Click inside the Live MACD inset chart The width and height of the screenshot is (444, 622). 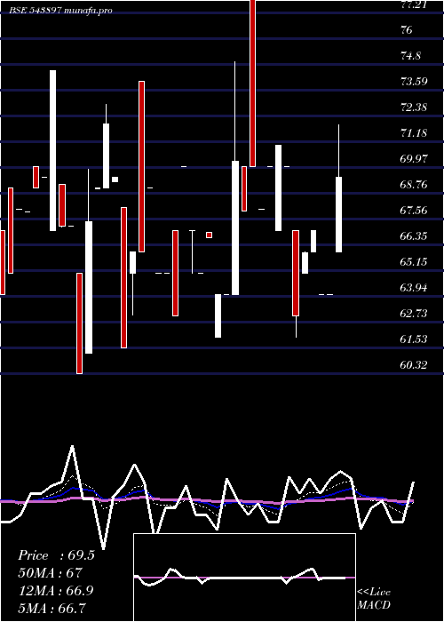click(244, 578)
